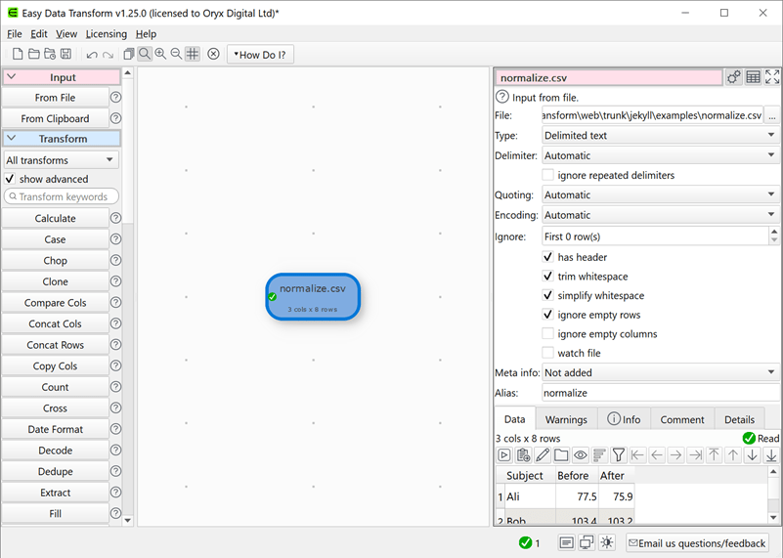Open the Delimiter dropdown

(x=660, y=155)
